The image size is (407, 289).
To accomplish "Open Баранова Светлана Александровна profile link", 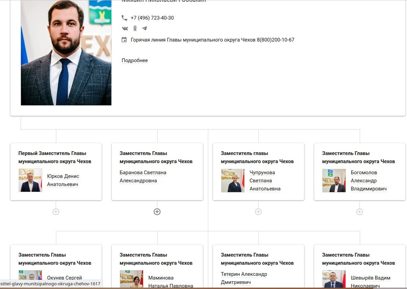I will (143, 177).
